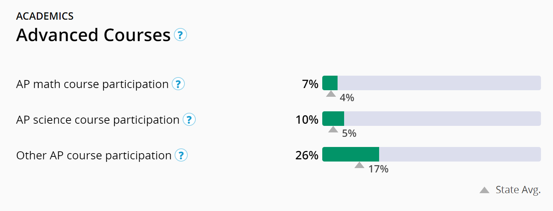Show help tooltip for Other AP course participation
The image size is (553, 211).
[x=181, y=155]
